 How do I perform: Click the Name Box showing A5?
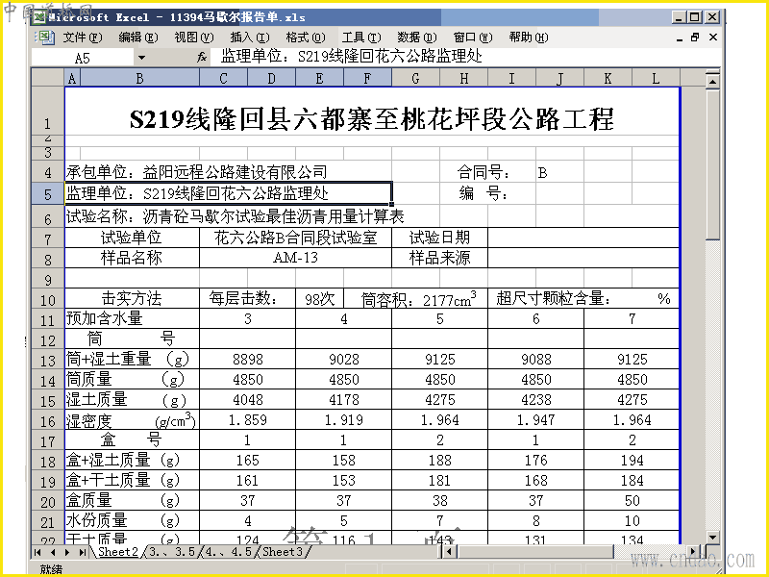pyautogui.click(x=83, y=58)
